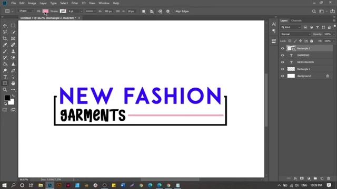Image resolution: width=337 pixels, height=189 pixels.
Task: Select the Horizontal Type tool
Action: click(x=5, y=77)
